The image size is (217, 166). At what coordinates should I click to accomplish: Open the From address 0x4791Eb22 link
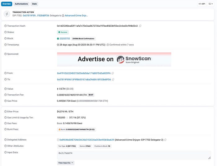coord(83,73)
